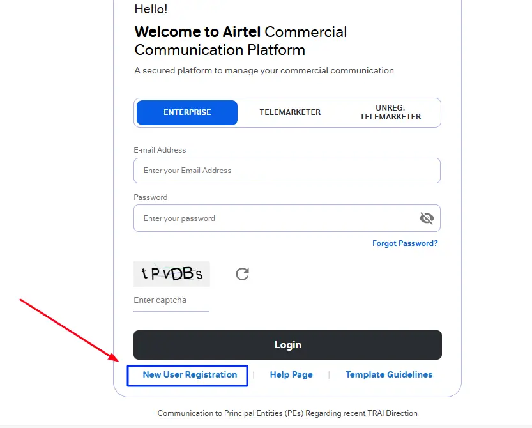
Task: Click the captcha image showing tPvDBs
Action: tap(171, 273)
